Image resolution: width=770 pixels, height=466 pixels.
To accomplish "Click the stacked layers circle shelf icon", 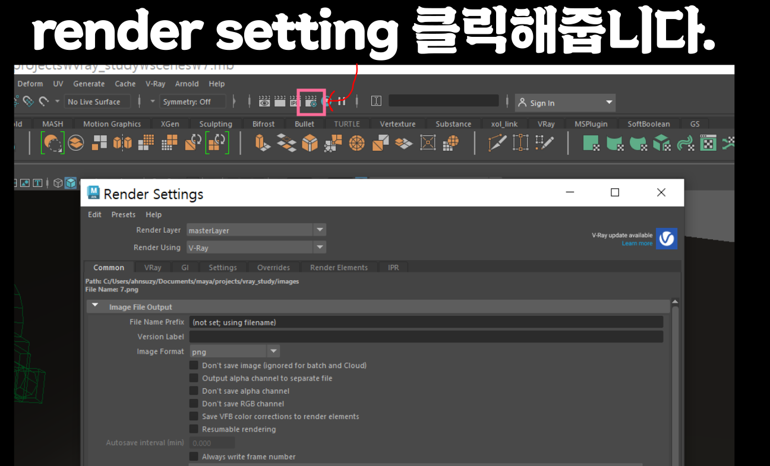I will click(76, 142).
